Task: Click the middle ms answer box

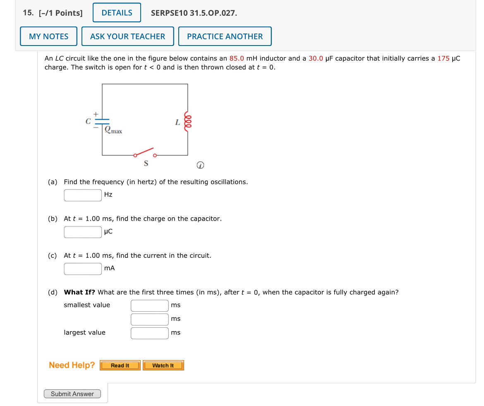Action: (149, 319)
